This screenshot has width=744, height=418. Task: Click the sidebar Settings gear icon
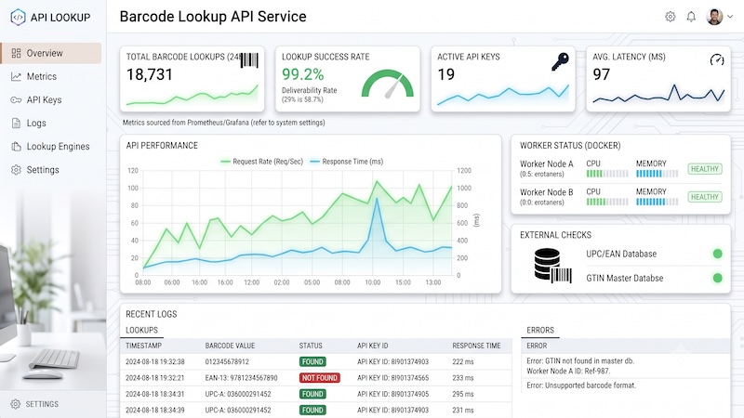(16, 170)
